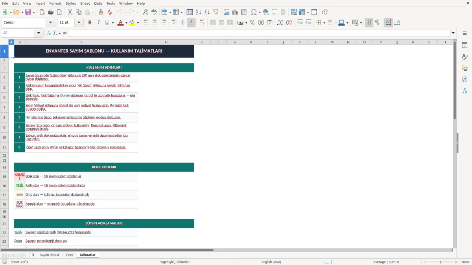Image resolution: width=472 pixels, height=265 pixels.
Task: Run the spelling check icon
Action: (x=154, y=12)
